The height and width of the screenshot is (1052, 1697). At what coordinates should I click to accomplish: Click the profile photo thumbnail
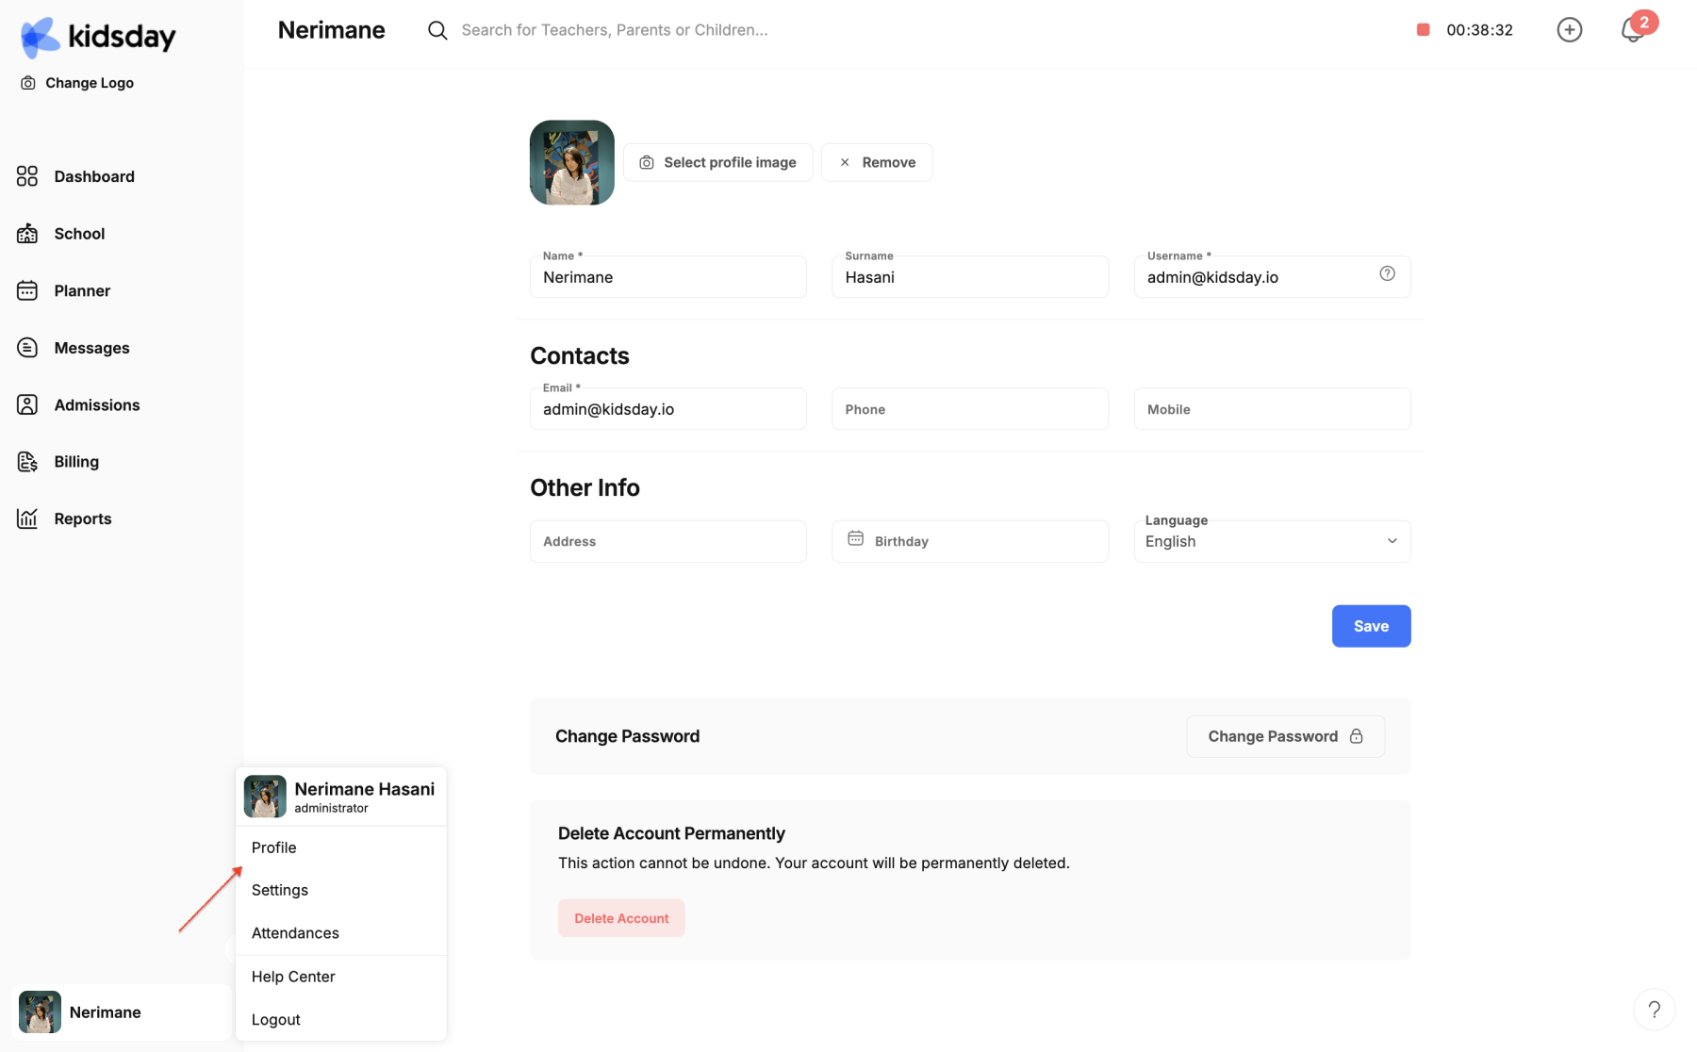tap(572, 162)
